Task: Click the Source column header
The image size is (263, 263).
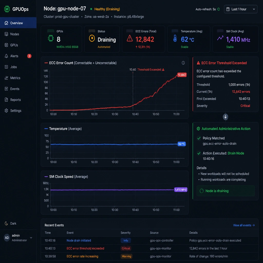Action: 154,233
